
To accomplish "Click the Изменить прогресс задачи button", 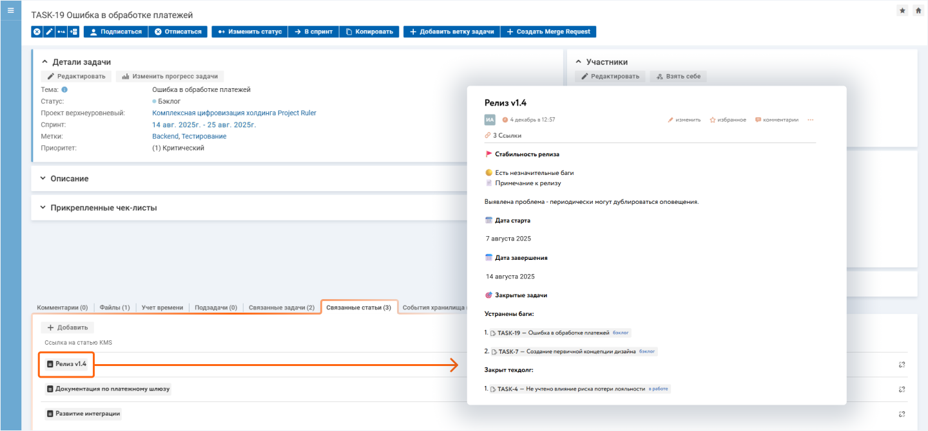I will (x=170, y=77).
